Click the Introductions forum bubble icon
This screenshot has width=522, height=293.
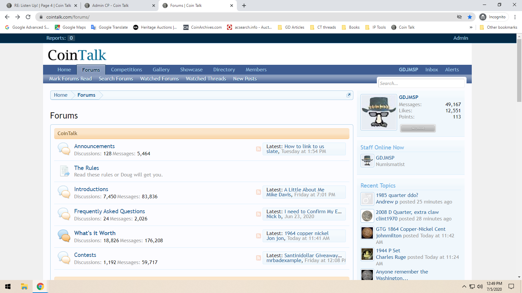64,192
